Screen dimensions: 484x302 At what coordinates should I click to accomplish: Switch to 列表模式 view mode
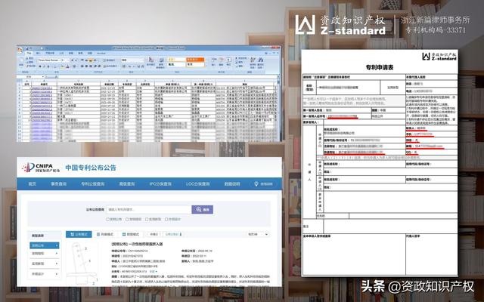tap(104, 234)
